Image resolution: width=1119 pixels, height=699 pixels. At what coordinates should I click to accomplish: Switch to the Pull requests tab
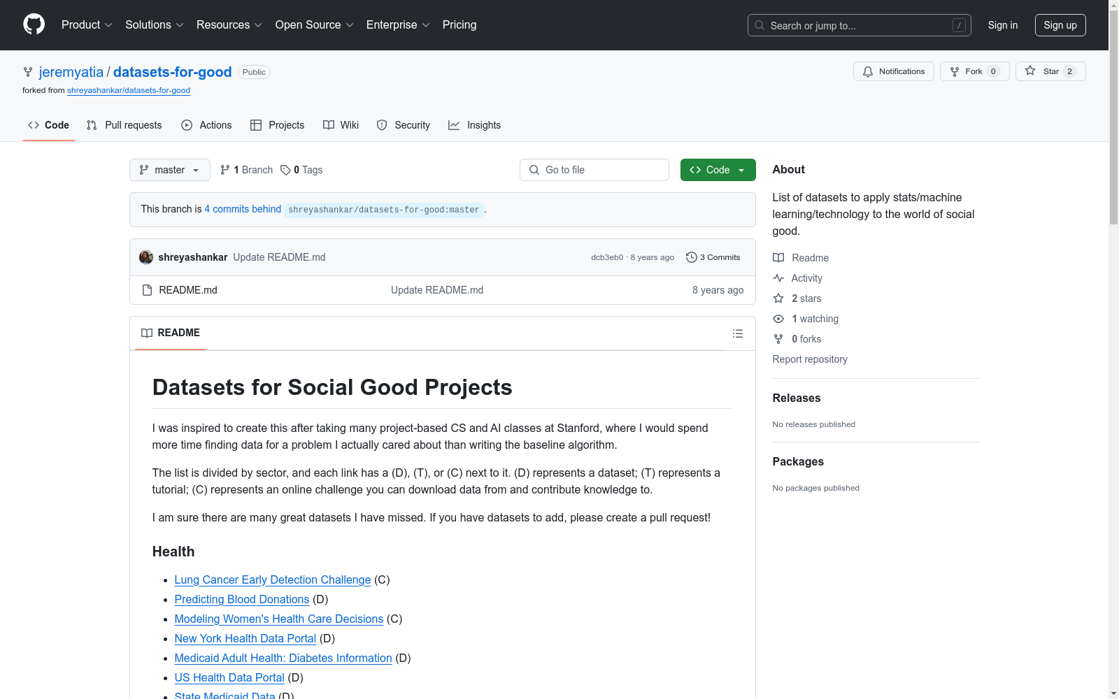[124, 125]
